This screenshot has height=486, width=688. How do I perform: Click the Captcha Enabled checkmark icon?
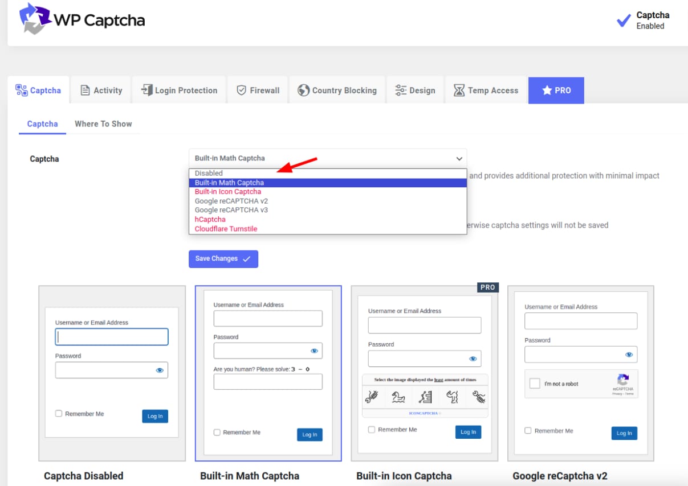pyautogui.click(x=624, y=21)
